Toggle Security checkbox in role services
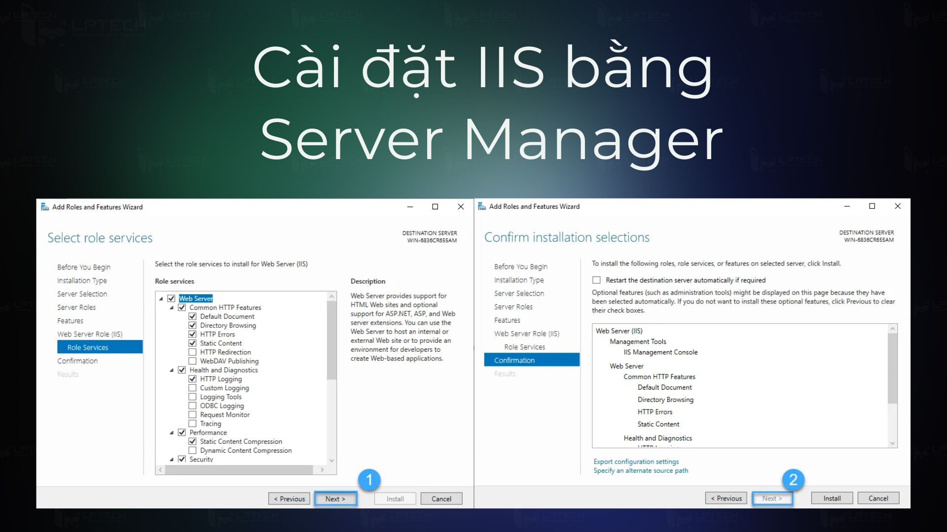The width and height of the screenshot is (947, 532). [182, 459]
